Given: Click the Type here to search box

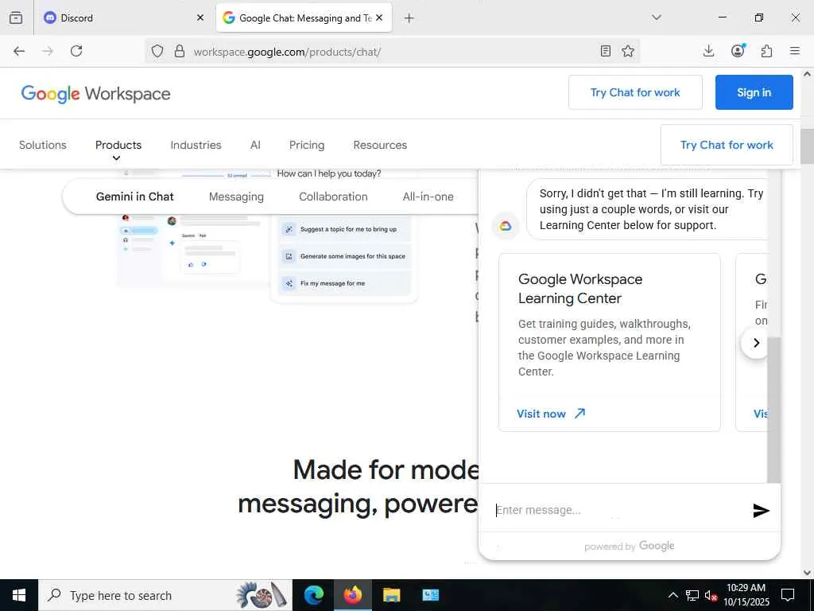Looking at the screenshot, I should pyautogui.click(x=165, y=595).
